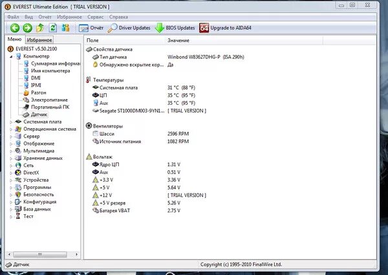Expand the Сервер node
This screenshot has width=388, height=275.
click(x=11, y=137)
